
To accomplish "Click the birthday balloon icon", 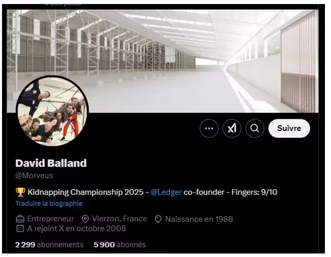I will pos(158,219).
